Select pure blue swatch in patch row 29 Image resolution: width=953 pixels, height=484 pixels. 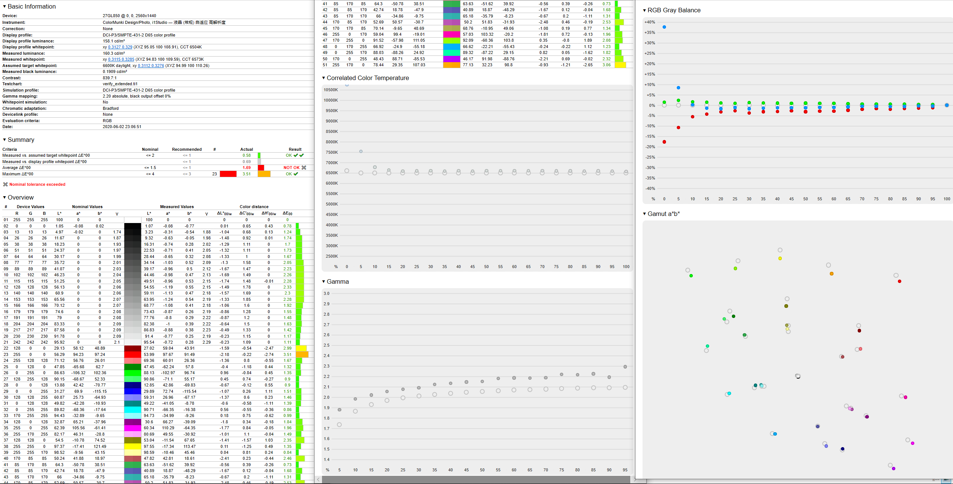(x=133, y=391)
